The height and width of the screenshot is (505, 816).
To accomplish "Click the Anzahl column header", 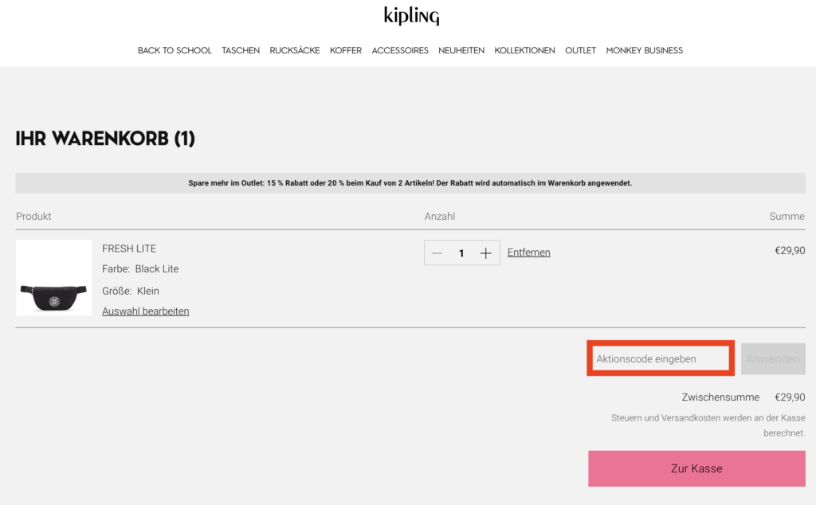I will tap(440, 217).
